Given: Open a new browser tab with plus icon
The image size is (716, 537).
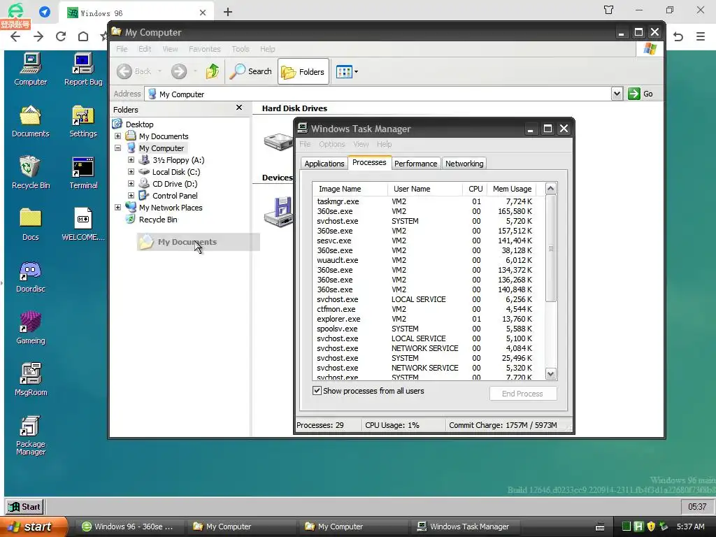Looking at the screenshot, I should (228, 13).
